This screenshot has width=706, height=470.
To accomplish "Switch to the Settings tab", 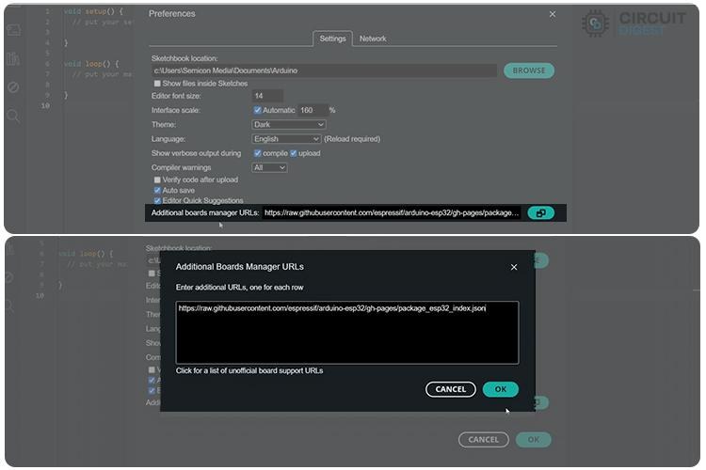I will tap(332, 39).
